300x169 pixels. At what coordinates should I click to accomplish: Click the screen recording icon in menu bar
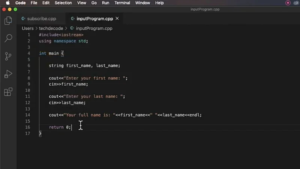[288, 3]
